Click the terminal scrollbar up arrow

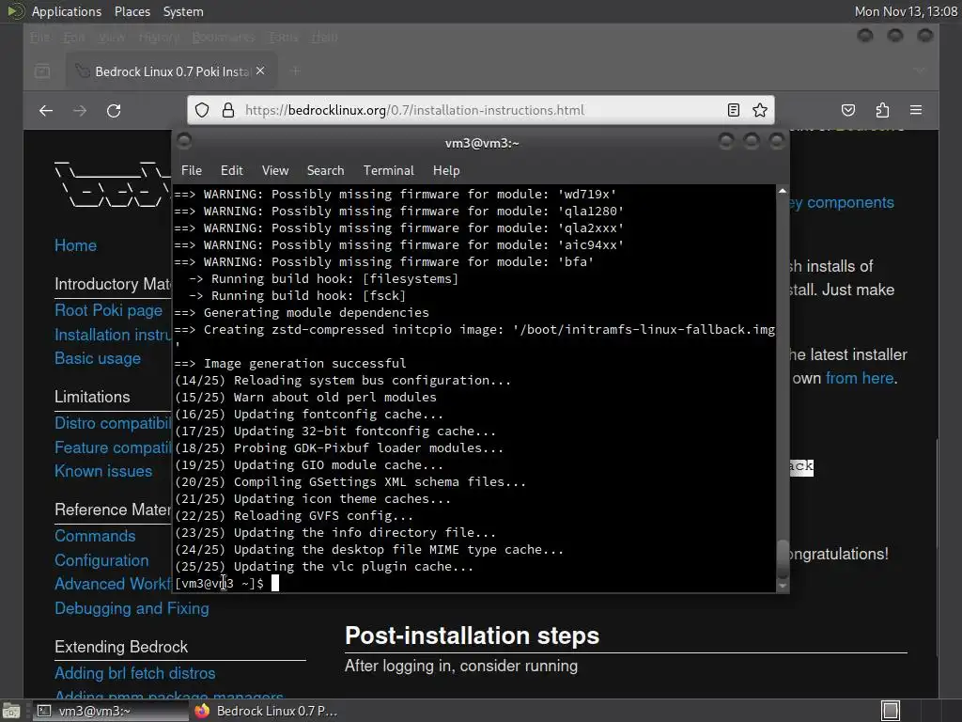coord(783,191)
